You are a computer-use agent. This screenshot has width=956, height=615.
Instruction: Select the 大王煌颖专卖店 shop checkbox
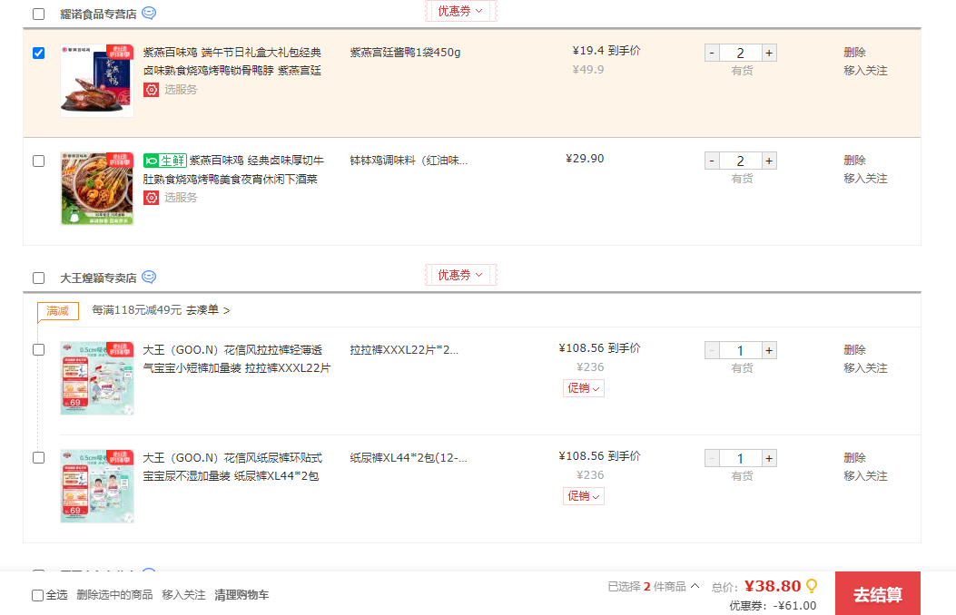pyautogui.click(x=38, y=278)
